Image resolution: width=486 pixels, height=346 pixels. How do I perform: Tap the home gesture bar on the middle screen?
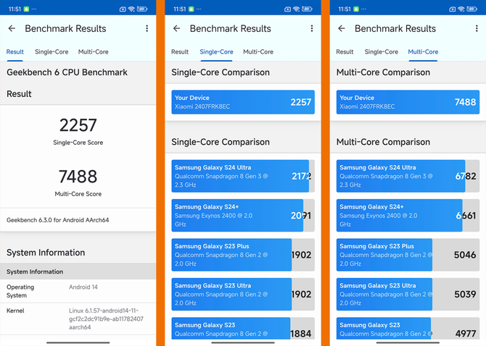(x=243, y=342)
